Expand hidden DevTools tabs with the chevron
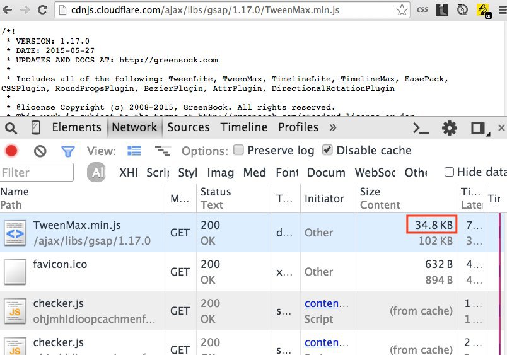507x355 pixels. coord(332,128)
